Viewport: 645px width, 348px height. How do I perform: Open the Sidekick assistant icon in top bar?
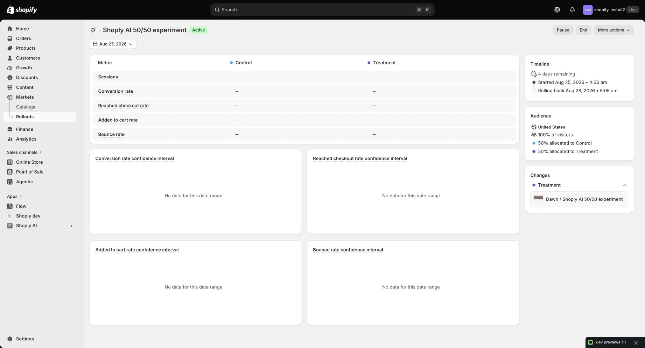point(557,10)
